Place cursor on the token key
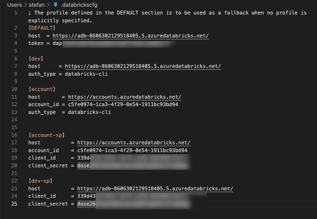317x219 pixels. pos(36,43)
